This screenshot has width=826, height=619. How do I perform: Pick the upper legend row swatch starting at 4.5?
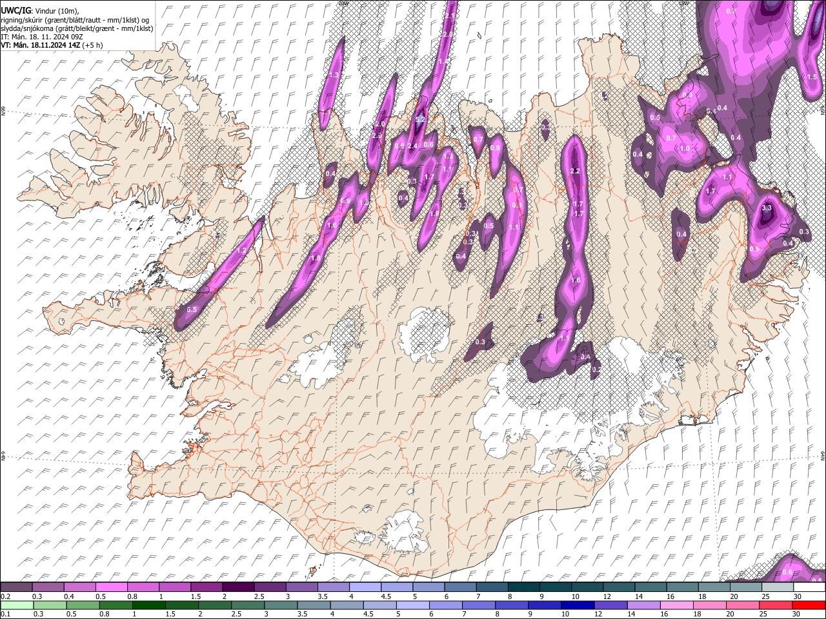[x=396, y=587]
